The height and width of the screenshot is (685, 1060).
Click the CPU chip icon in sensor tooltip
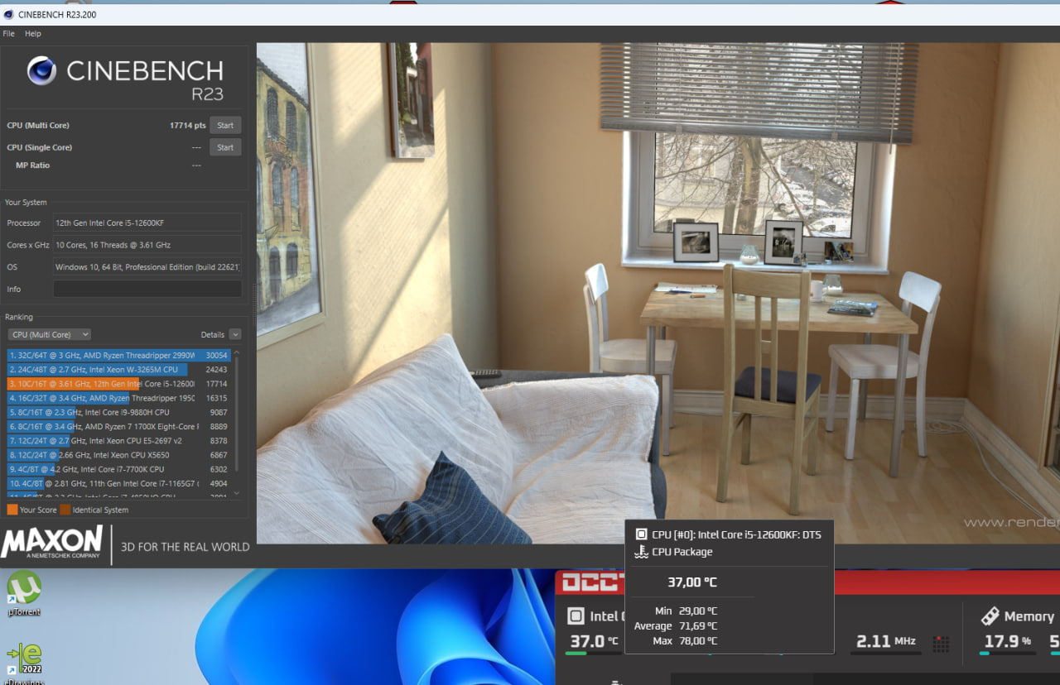pos(642,534)
